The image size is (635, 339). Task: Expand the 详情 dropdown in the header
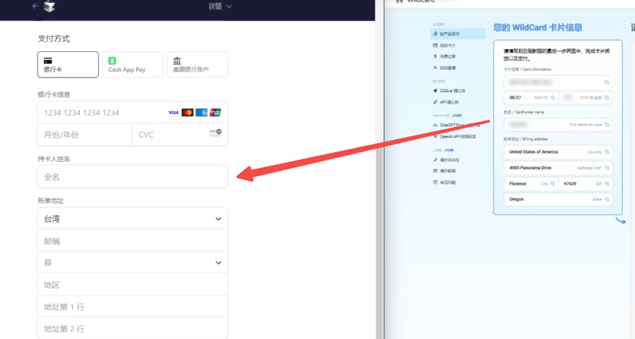(220, 6)
